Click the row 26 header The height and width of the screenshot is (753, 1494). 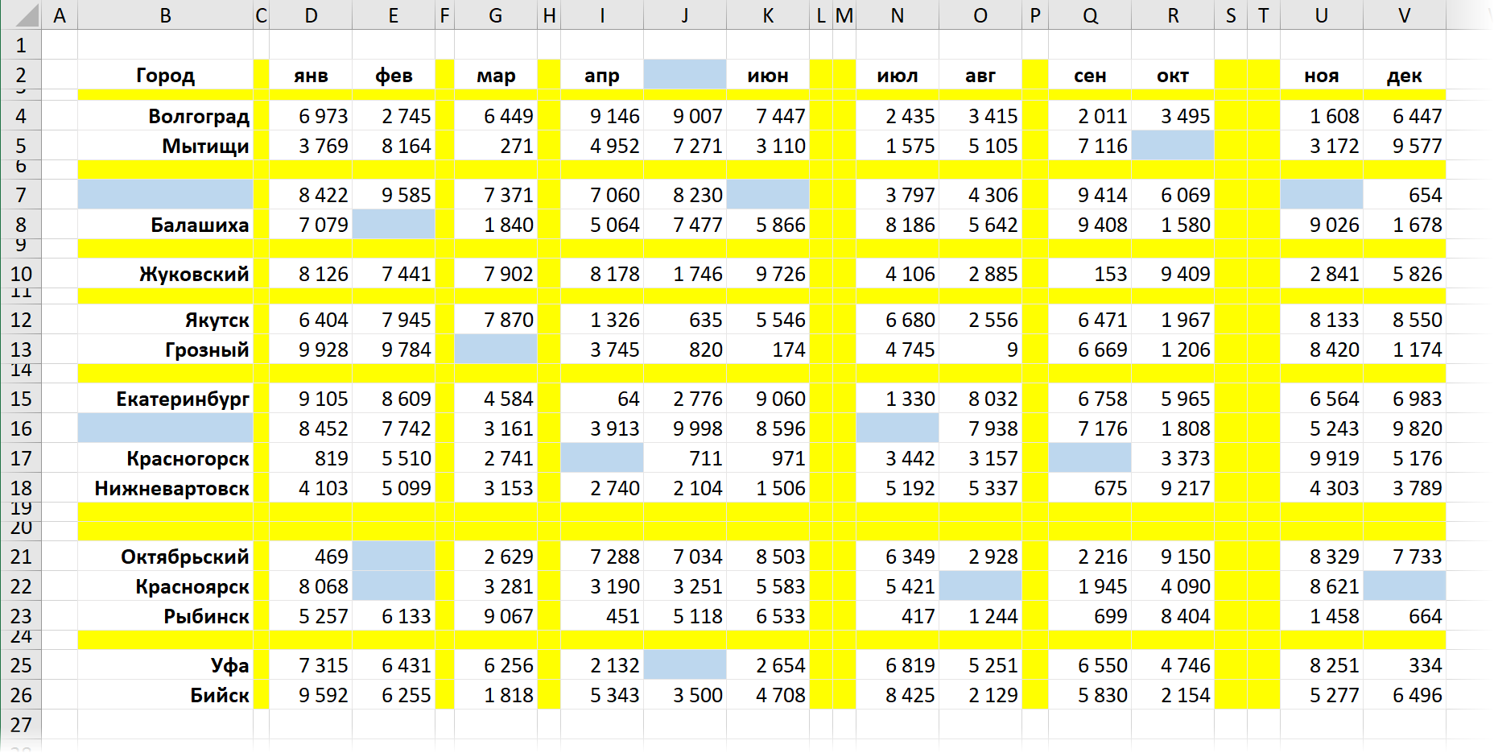coord(20,695)
